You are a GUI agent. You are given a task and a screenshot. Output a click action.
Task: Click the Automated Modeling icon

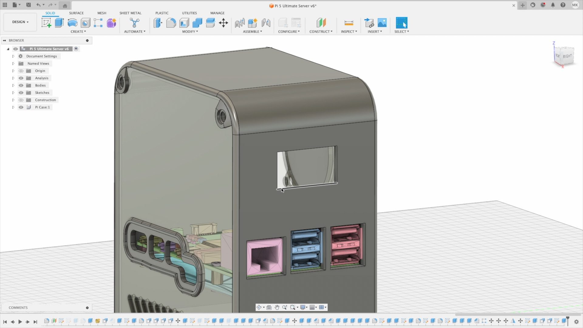tap(135, 23)
